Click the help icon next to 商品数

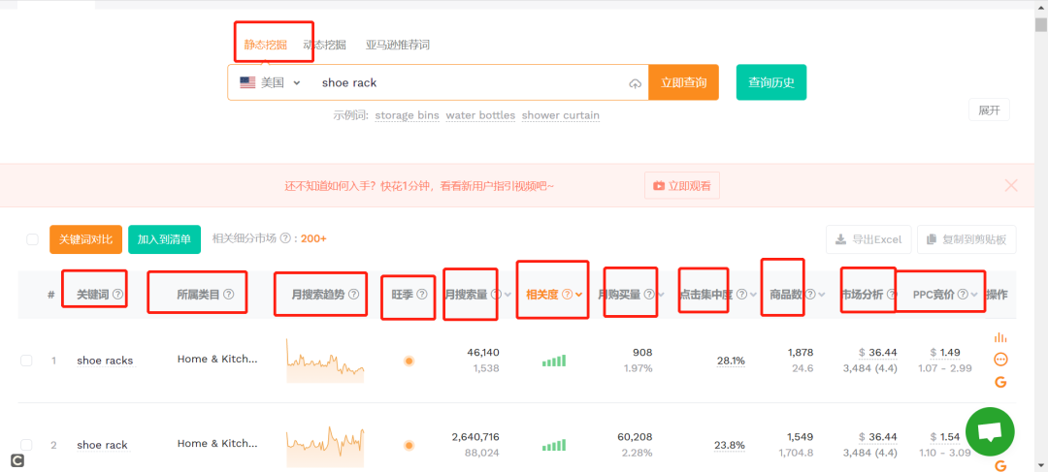pos(810,294)
